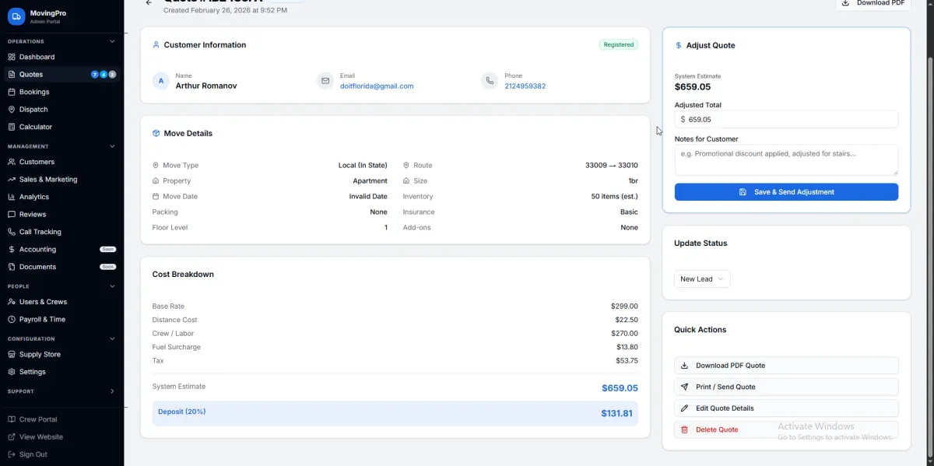934x466 pixels.
Task: Open the New Lead status dropdown
Action: [x=702, y=279]
